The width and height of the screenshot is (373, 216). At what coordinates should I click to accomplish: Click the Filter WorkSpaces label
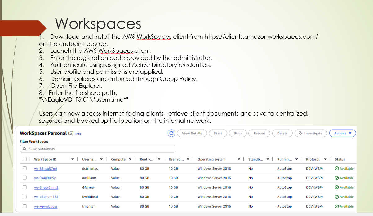[x=34, y=142]
